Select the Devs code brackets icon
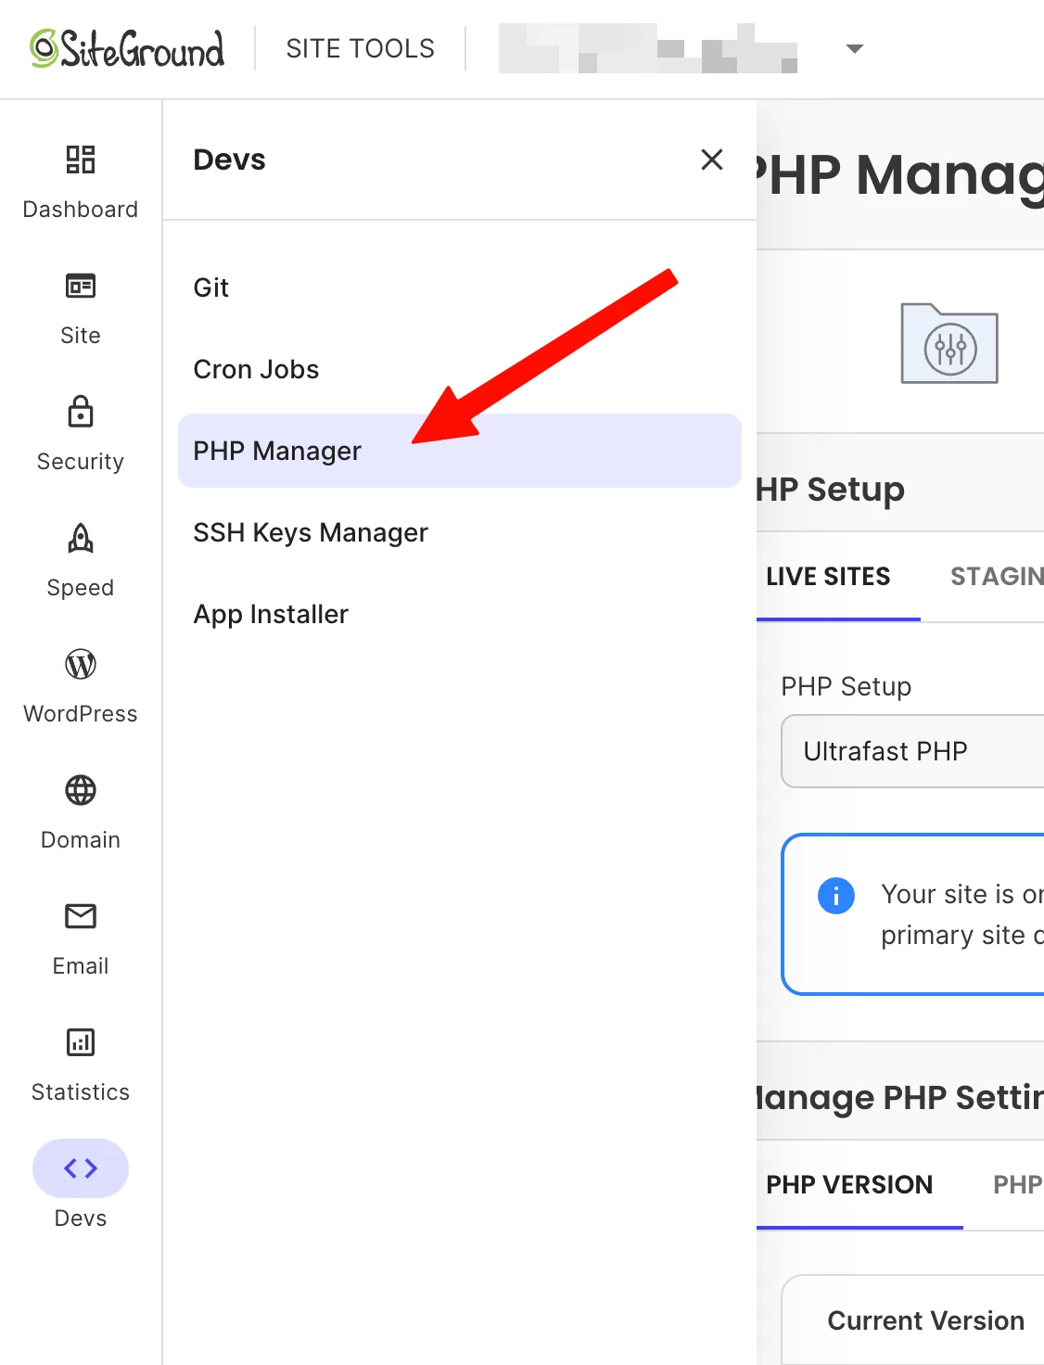The height and width of the screenshot is (1365, 1044). point(81,1168)
